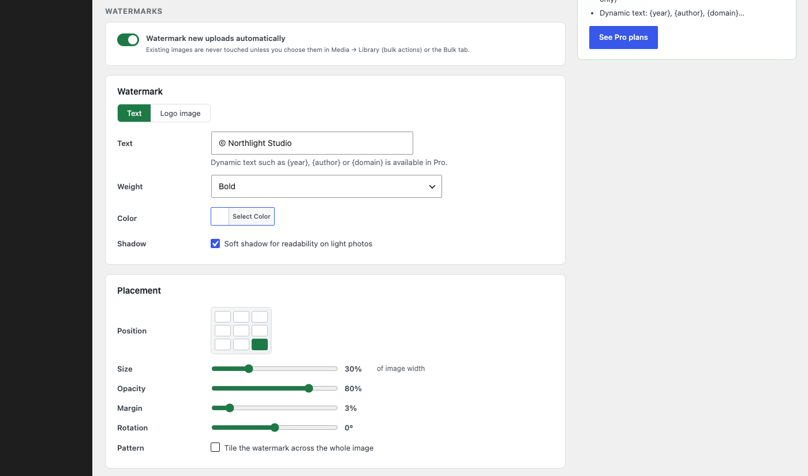
Task: Choose middle-left position in grid
Action: tap(223, 331)
